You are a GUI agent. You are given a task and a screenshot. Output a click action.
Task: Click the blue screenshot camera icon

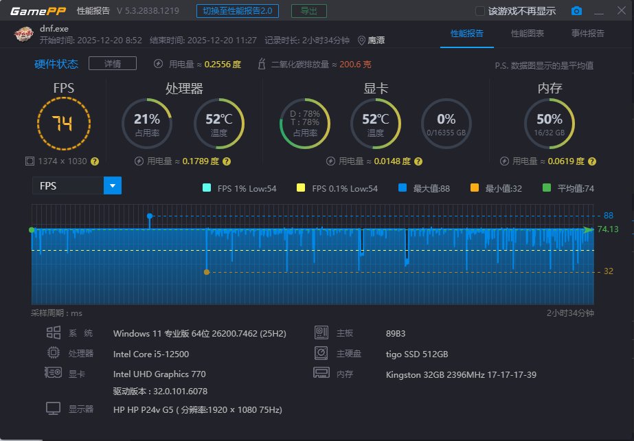tap(576, 10)
